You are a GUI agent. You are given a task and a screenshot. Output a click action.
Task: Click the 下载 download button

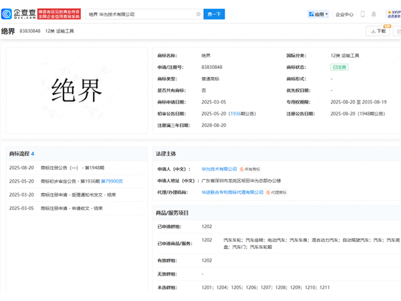tap(378, 31)
